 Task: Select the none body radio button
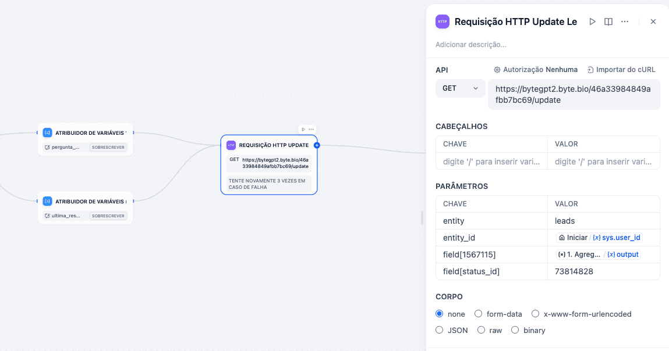click(439, 314)
